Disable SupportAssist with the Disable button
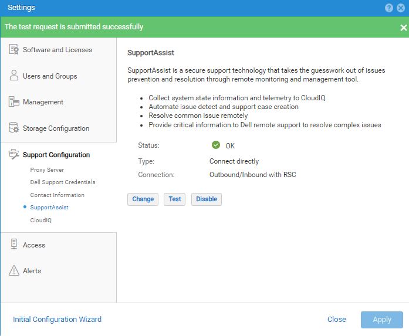The height and width of the screenshot is (336, 409). click(206, 199)
